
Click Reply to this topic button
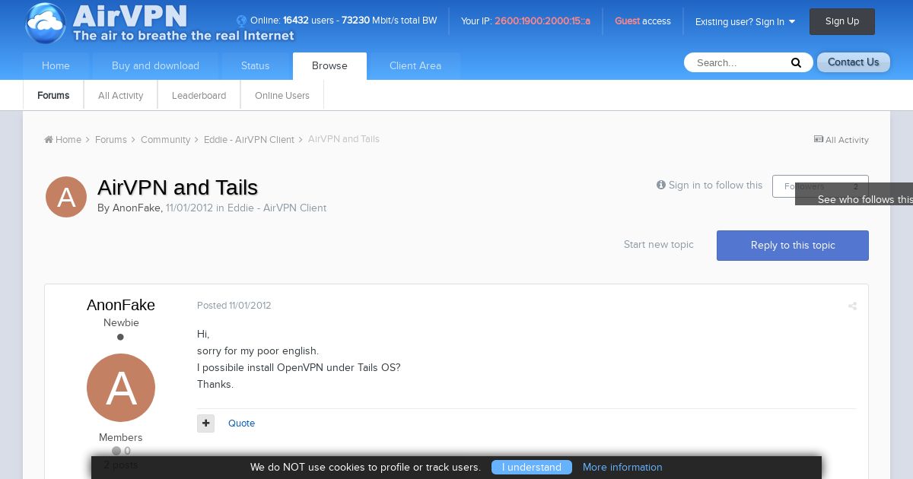click(x=793, y=246)
